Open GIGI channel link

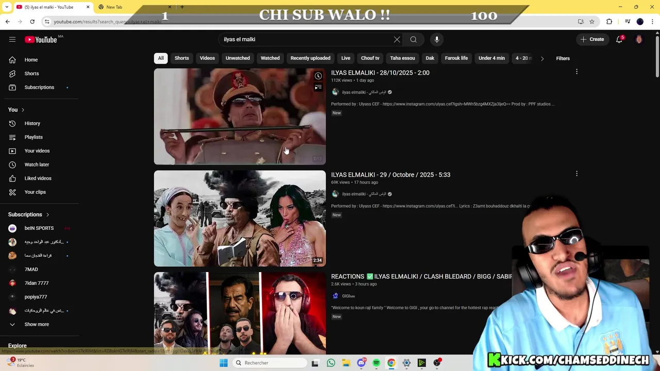tap(348, 296)
